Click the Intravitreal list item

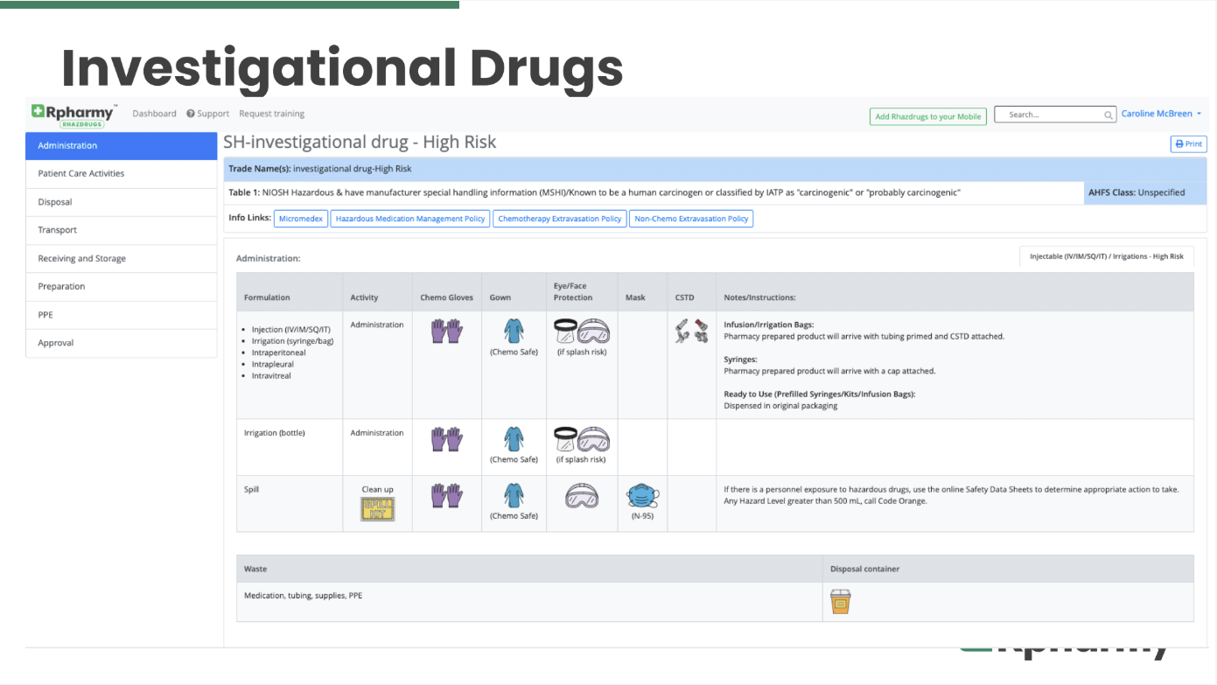coord(271,376)
